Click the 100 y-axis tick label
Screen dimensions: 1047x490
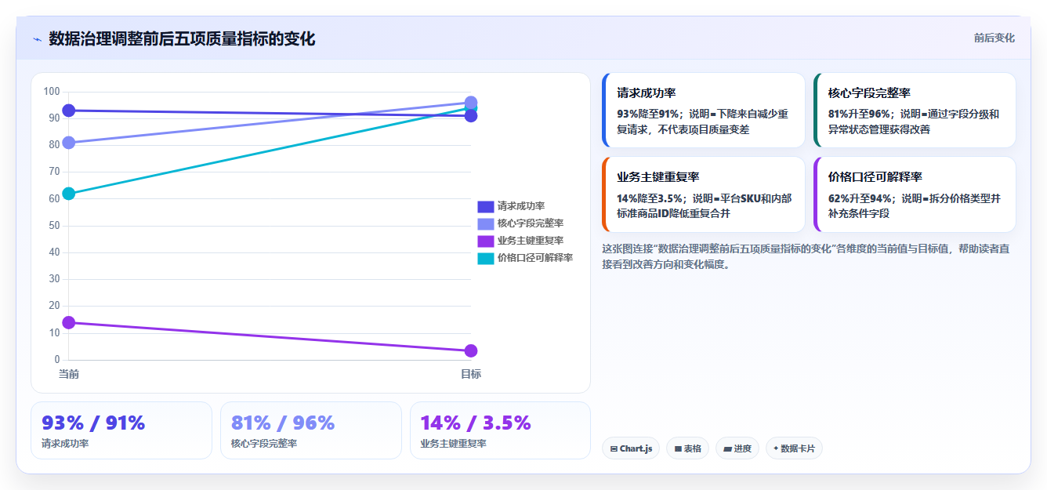pos(52,92)
